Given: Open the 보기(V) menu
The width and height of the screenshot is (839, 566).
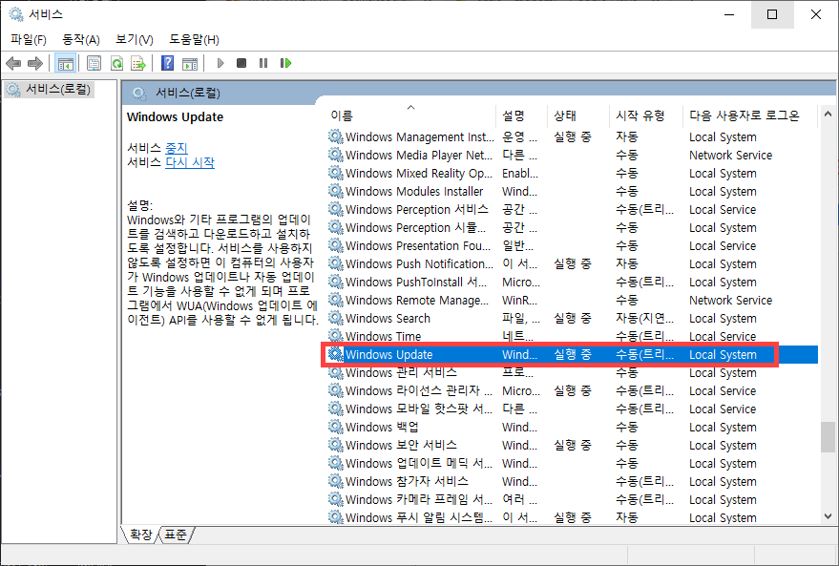Looking at the screenshot, I should click(135, 39).
